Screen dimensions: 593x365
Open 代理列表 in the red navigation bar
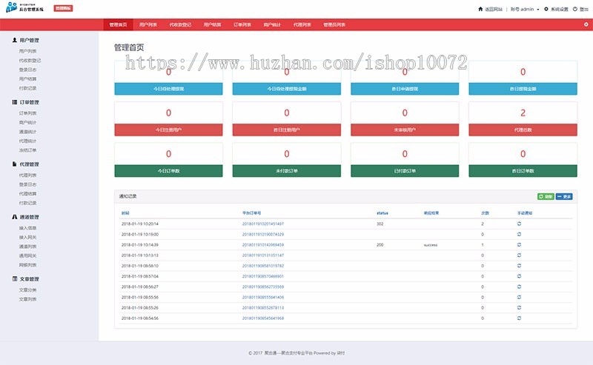302,24
